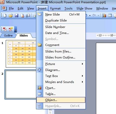The image size is (116, 114).
Task: Select Table in the Insert menu
Action: [x=61, y=94]
